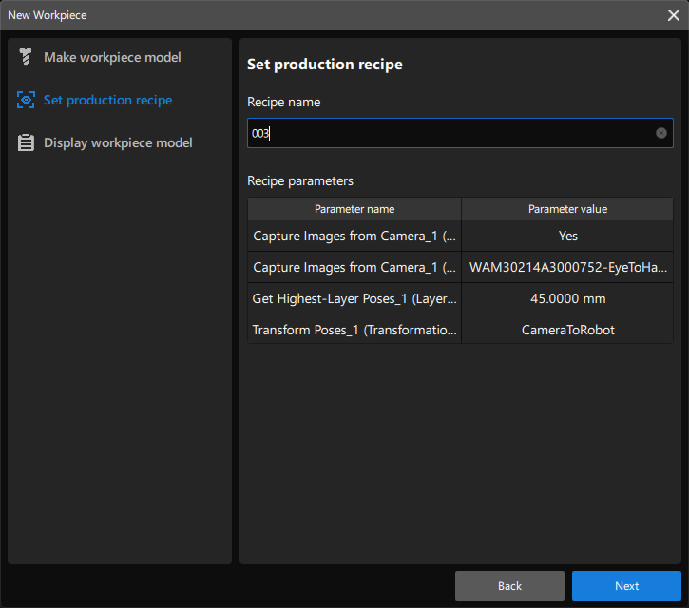Screen dimensions: 689x608
Task: Select the Transform Poses_1 parameter name
Action: click(354, 331)
